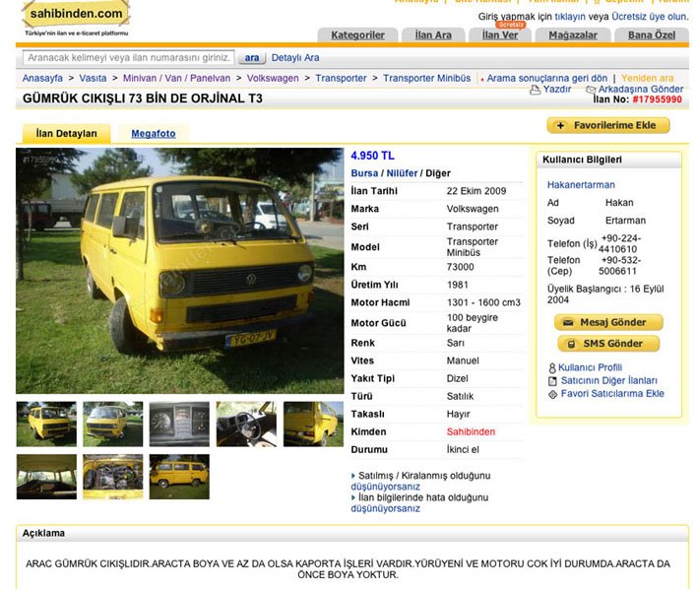Click the Km value 73000
The image size is (698, 589).
461,267
